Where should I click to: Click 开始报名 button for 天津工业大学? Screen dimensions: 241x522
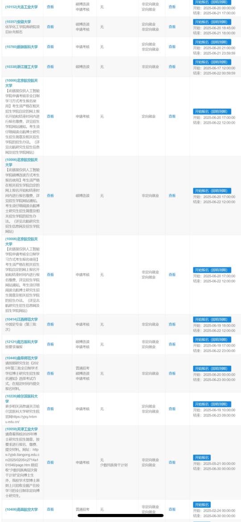tap(202, 458)
